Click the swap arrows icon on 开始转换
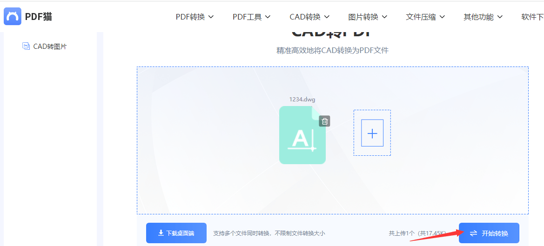Image resolution: width=544 pixels, height=246 pixels. tap(474, 233)
